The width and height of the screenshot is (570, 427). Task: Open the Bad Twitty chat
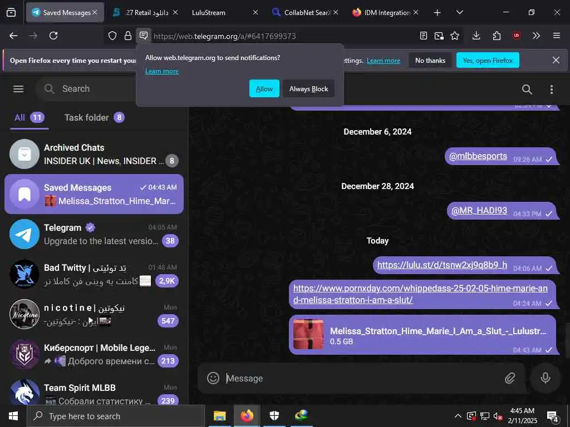(94, 274)
